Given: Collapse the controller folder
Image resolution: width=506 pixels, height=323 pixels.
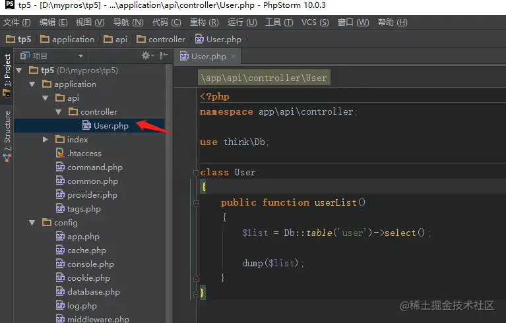Looking at the screenshot, I should 59,112.
